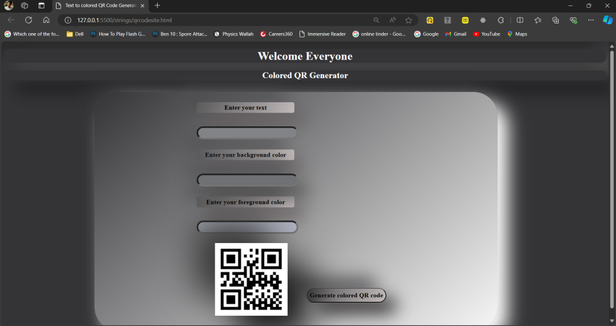The width and height of the screenshot is (616, 326).
Task: Close the QR Code Generator tab
Action: (x=143, y=5)
